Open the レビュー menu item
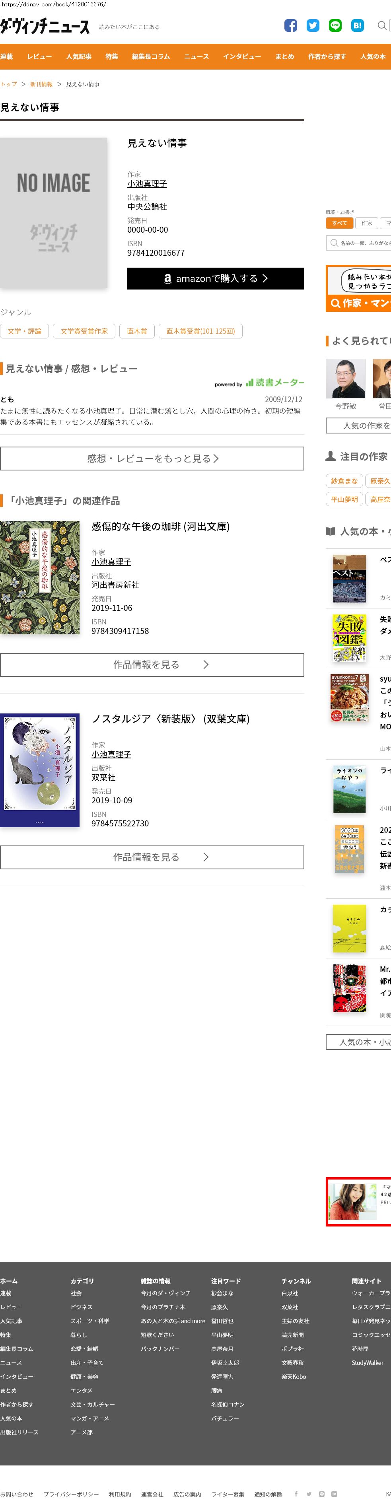This screenshot has height=1510, width=391. click(x=39, y=56)
